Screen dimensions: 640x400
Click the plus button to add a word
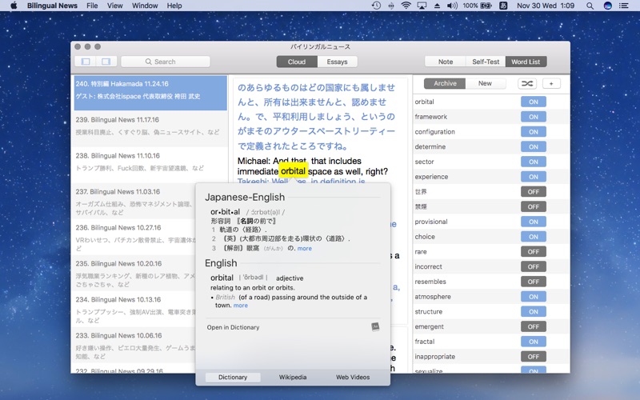551,83
